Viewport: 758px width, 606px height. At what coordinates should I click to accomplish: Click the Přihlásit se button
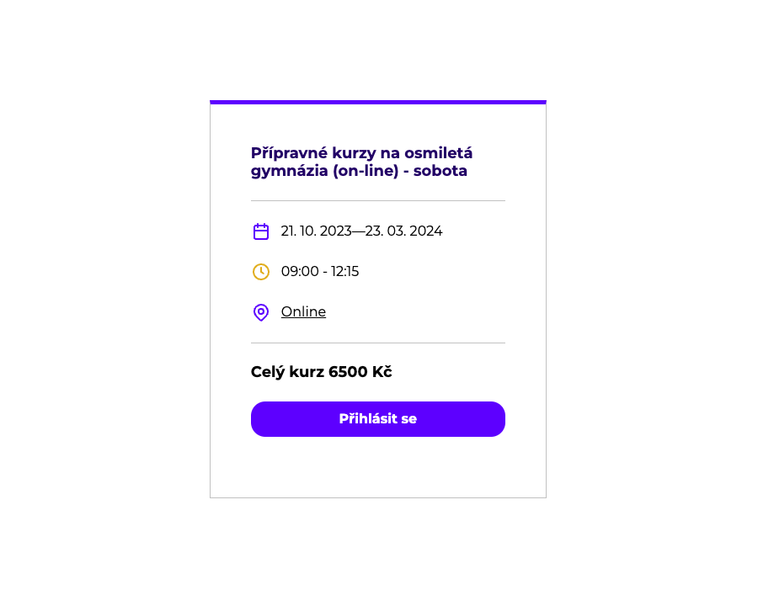pos(378,419)
